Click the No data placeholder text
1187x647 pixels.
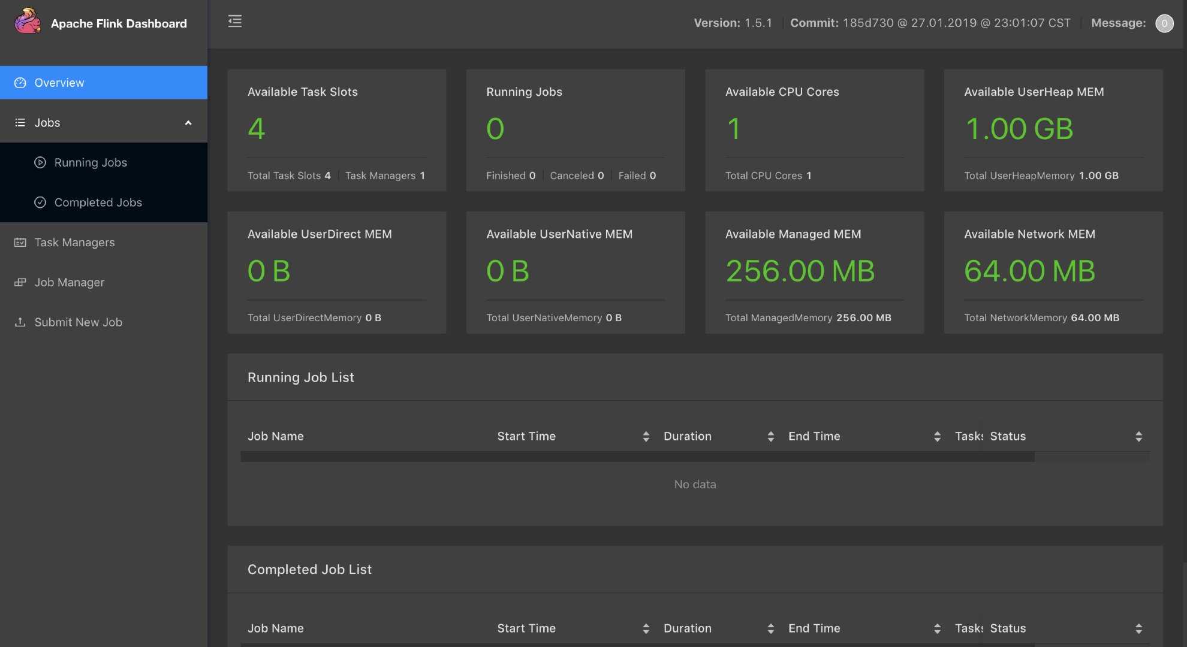(x=695, y=484)
